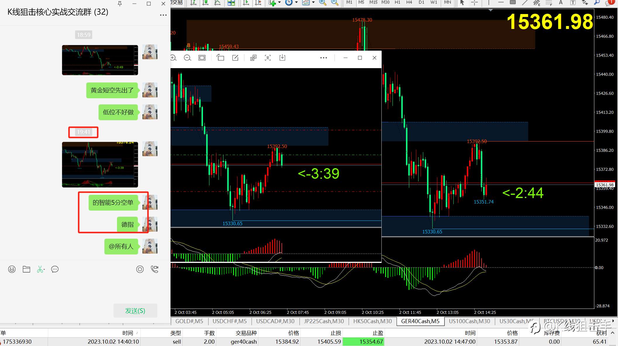Select the crosshair tool in MT4
The width and height of the screenshot is (618, 346).
(x=474, y=3)
